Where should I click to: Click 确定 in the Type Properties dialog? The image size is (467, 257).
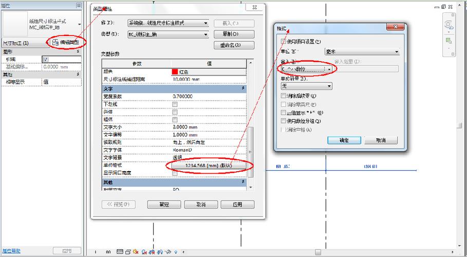[x=164, y=205]
